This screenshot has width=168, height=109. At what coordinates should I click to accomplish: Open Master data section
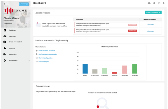point(13,54)
